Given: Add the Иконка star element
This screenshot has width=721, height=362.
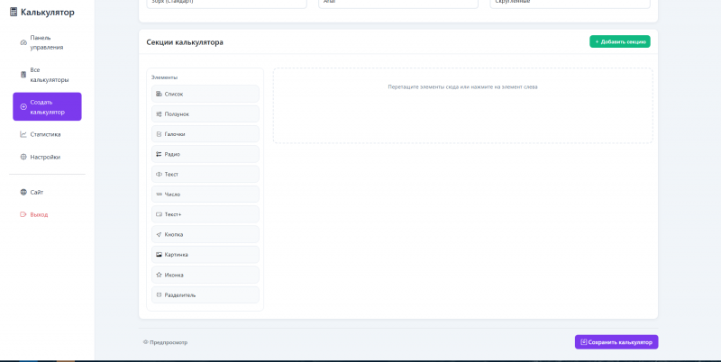Looking at the screenshot, I should pyautogui.click(x=205, y=275).
